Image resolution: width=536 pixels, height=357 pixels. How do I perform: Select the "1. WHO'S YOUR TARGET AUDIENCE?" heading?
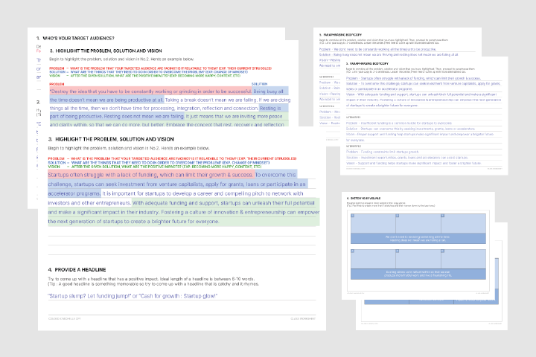pyautogui.click(x=75, y=38)
